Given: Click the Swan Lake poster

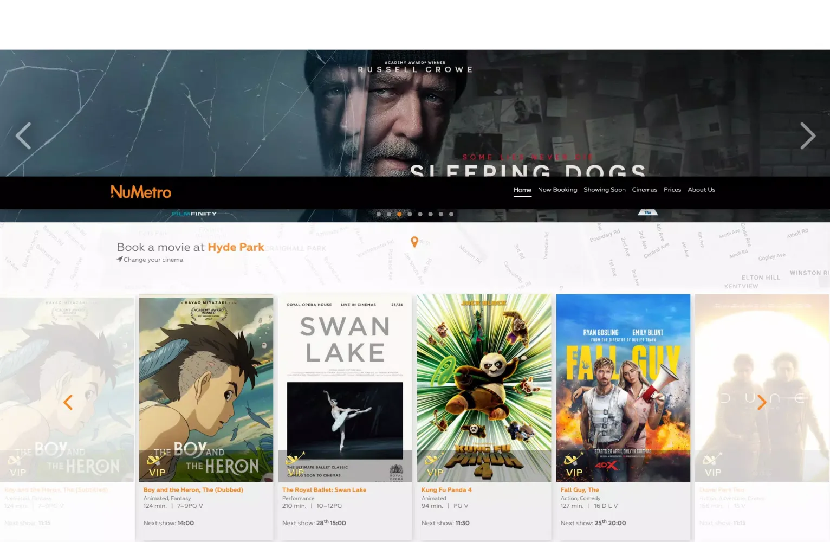Looking at the screenshot, I should pyautogui.click(x=345, y=388).
